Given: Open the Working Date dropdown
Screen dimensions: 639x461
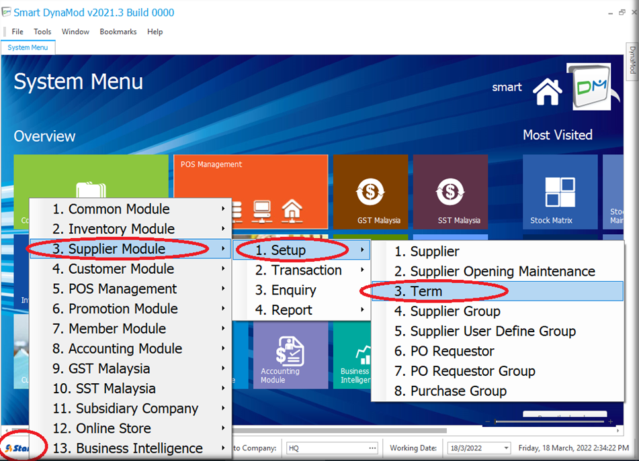Looking at the screenshot, I should click(505, 448).
